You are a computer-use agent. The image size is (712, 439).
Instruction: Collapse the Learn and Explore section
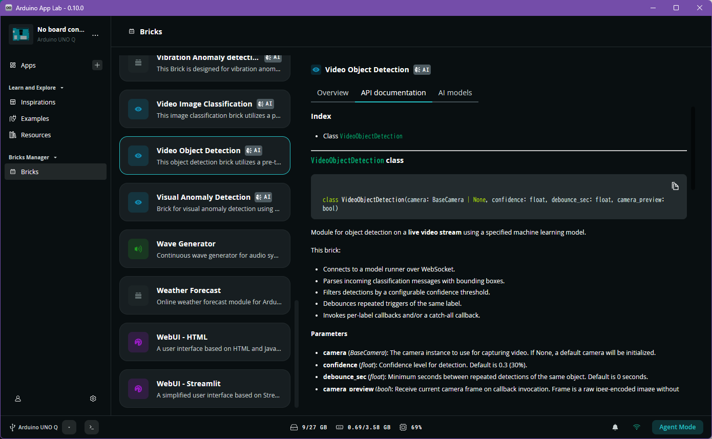coord(36,88)
